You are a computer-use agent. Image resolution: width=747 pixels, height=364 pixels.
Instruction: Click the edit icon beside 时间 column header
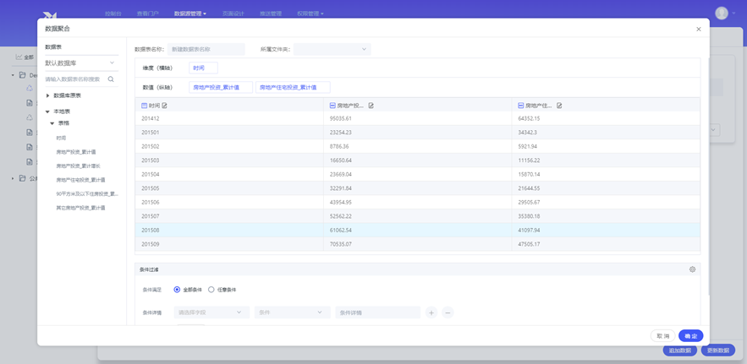coord(165,106)
